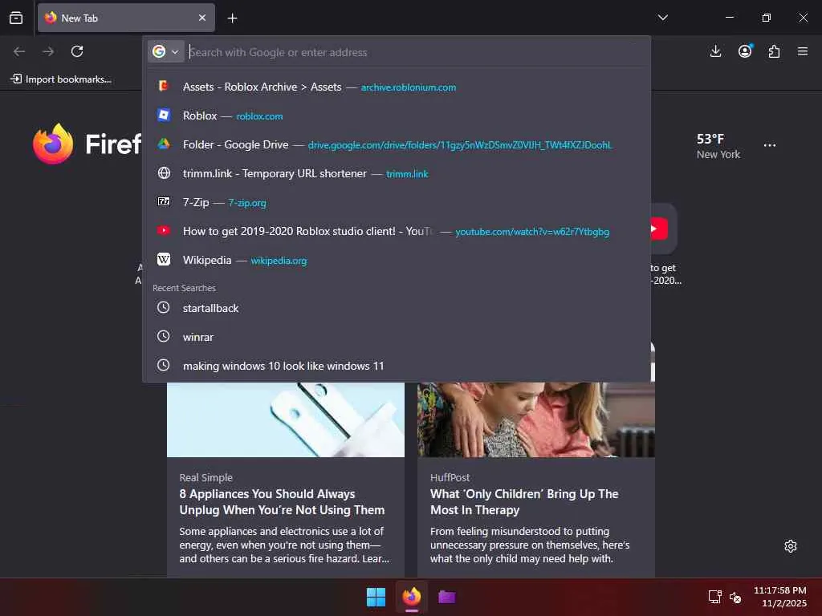Click the YouTube favicon in suggestions
This screenshot has height=616, width=822.
coord(164,230)
